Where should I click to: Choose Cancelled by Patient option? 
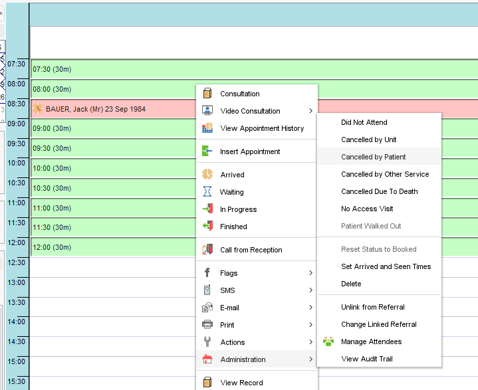[x=379, y=157]
